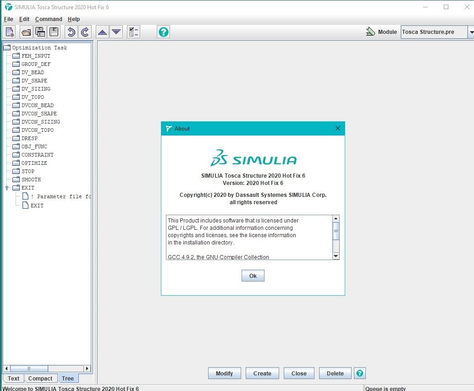The width and height of the screenshot is (474, 391).
Task: Click the Save floppy disk icon
Action: [54, 32]
